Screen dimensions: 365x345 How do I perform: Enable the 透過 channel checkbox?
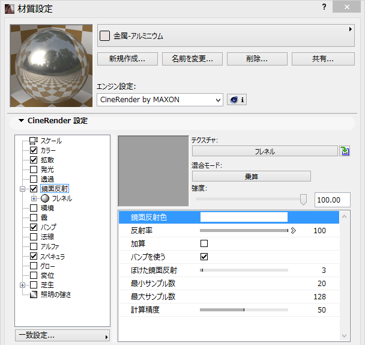click(34, 179)
